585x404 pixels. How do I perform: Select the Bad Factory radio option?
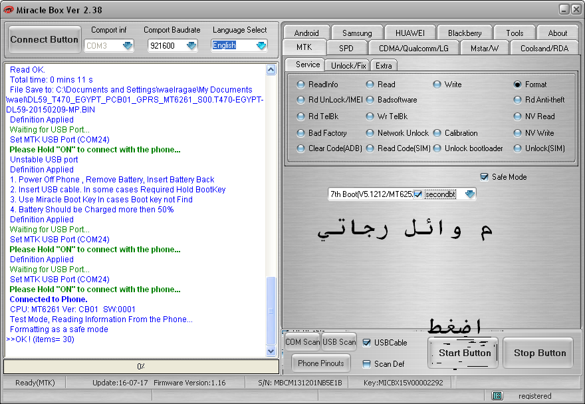point(300,133)
